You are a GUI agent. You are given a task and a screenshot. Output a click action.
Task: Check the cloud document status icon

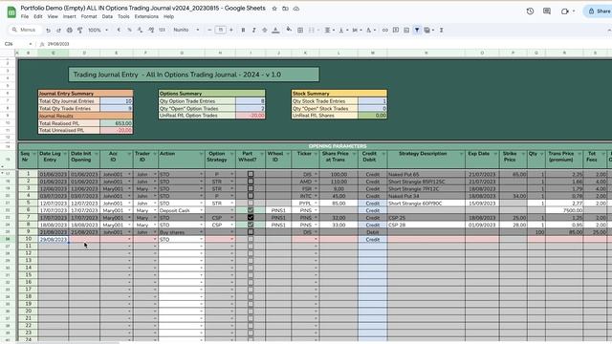tap(296, 9)
